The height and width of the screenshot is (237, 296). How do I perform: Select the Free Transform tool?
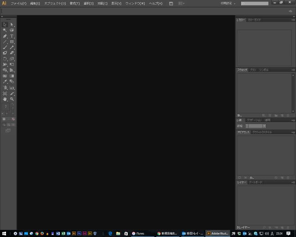[x=12, y=64]
